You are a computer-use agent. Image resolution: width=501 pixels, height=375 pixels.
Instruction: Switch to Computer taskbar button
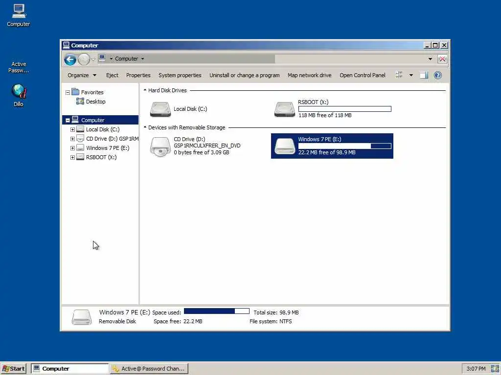(70, 369)
